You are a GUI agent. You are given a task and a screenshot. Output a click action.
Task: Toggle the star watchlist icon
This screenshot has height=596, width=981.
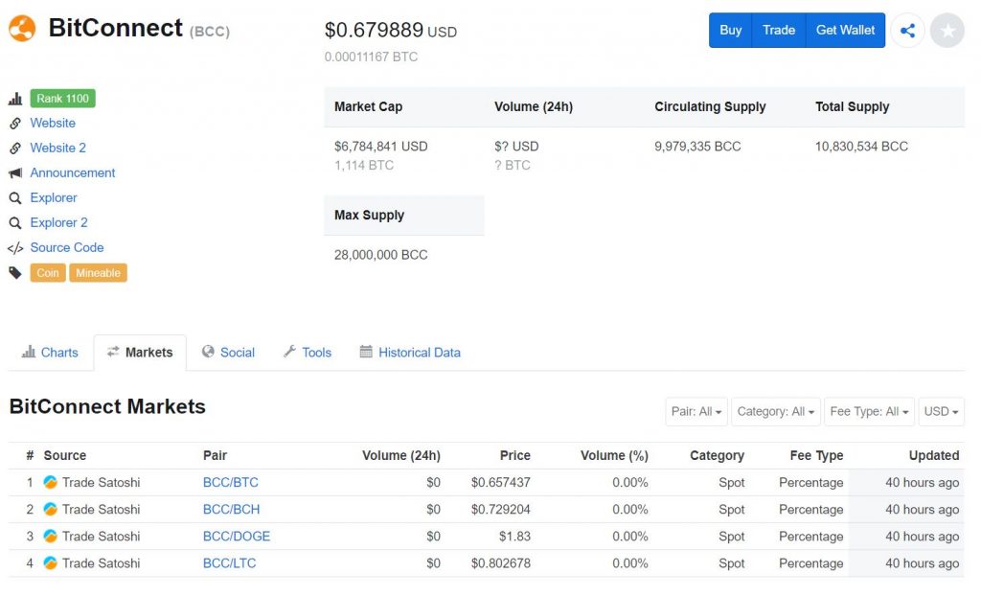click(x=947, y=31)
